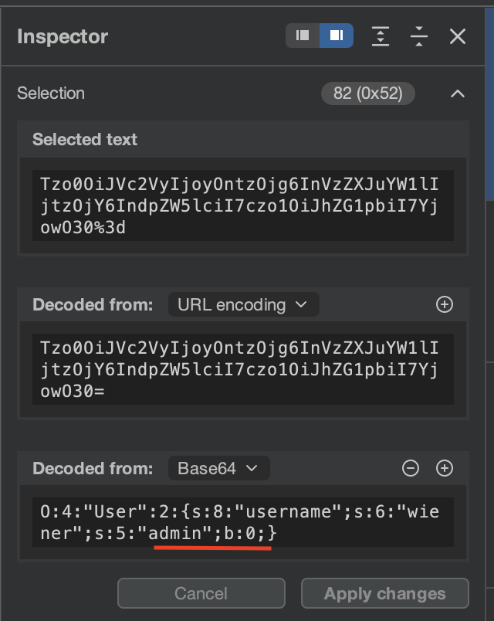Remove the Base64 decoding layer with minus

[411, 468]
